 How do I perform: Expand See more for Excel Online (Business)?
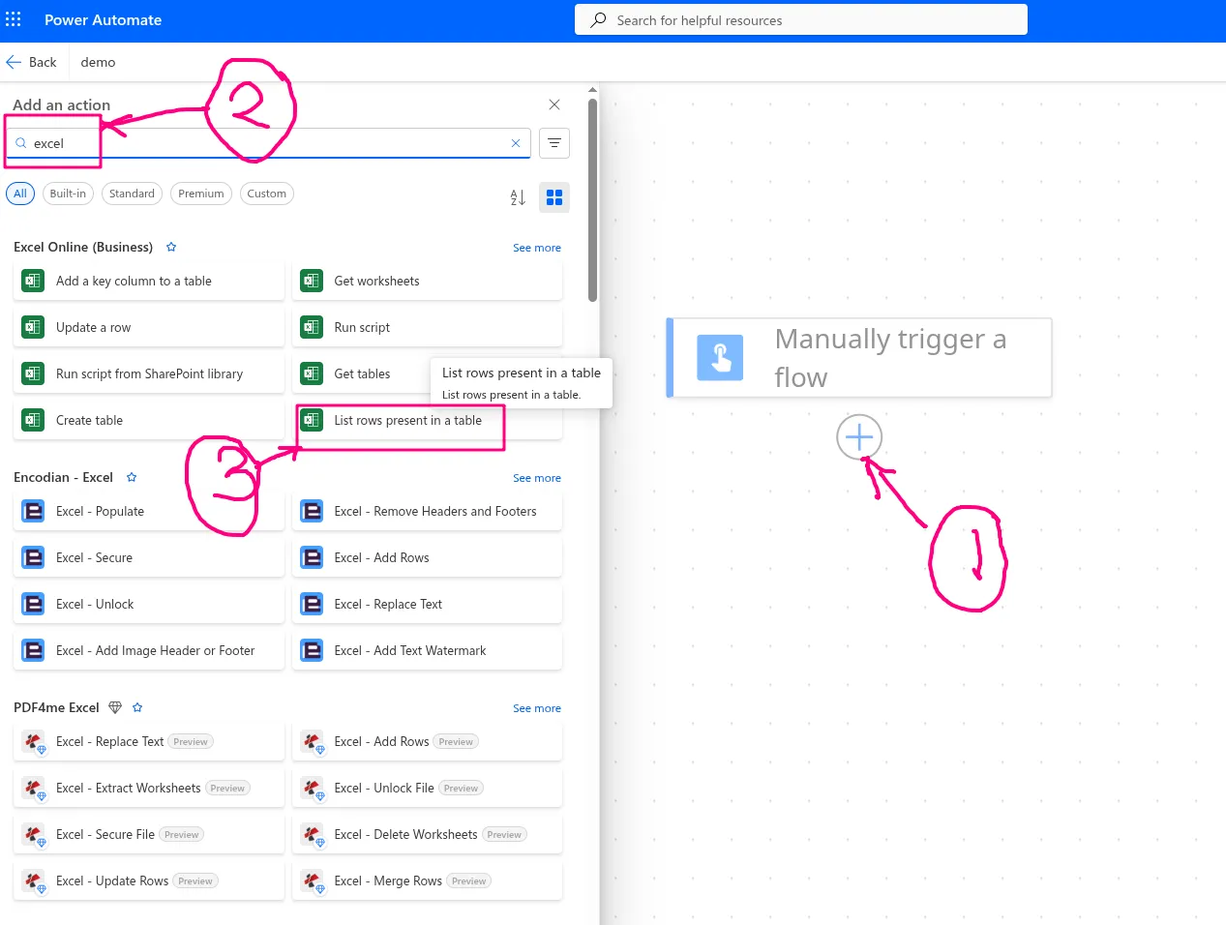click(536, 248)
